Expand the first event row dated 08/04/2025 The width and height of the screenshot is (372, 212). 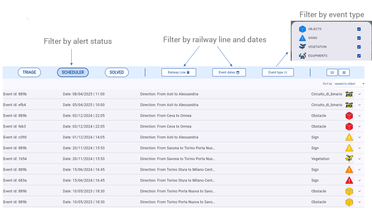click(x=359, y=94)
